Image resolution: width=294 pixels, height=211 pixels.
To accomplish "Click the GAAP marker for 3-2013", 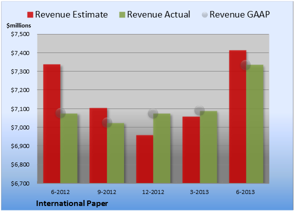I will click(199, 110).
